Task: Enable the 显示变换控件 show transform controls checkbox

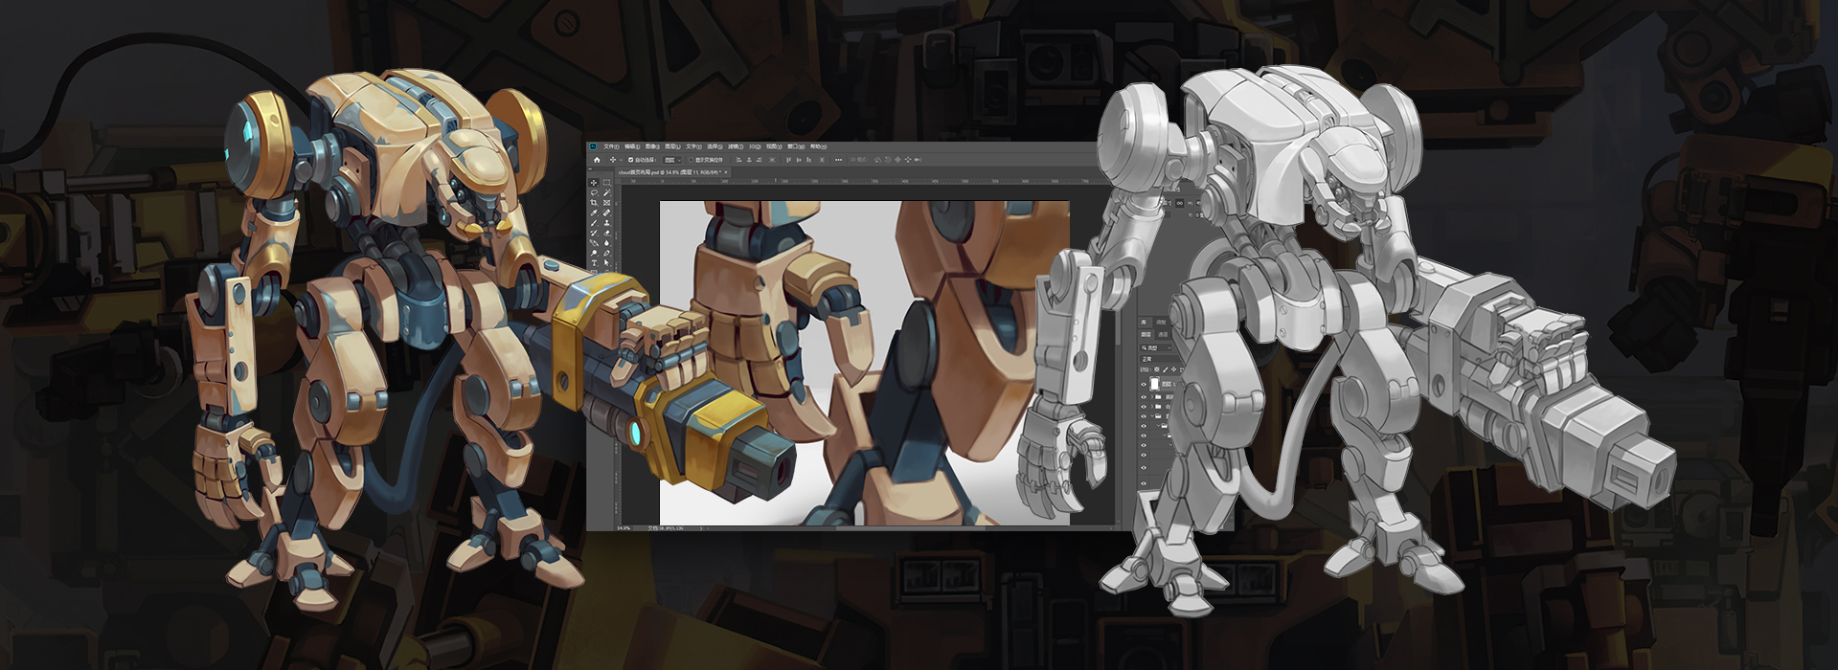Action: point(691,160)
